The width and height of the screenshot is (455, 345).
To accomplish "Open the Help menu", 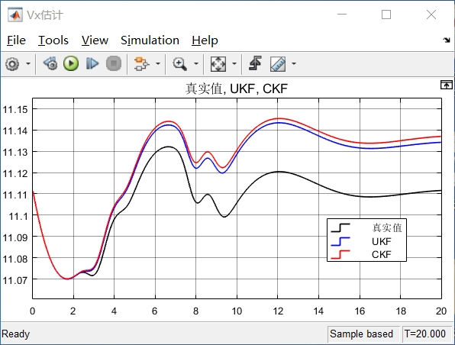I will [x=205, y=40].
